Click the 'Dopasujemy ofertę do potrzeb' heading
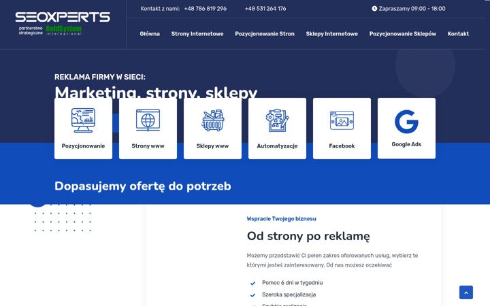This screenshot has height=306, width=490. coord(142,186)
